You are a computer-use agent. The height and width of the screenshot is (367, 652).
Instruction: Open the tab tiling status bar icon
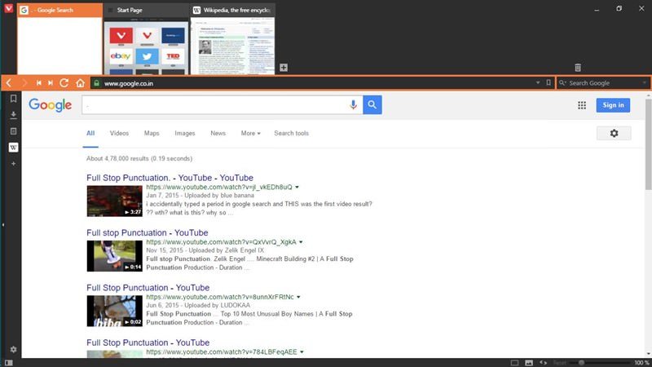coord(514,363)
